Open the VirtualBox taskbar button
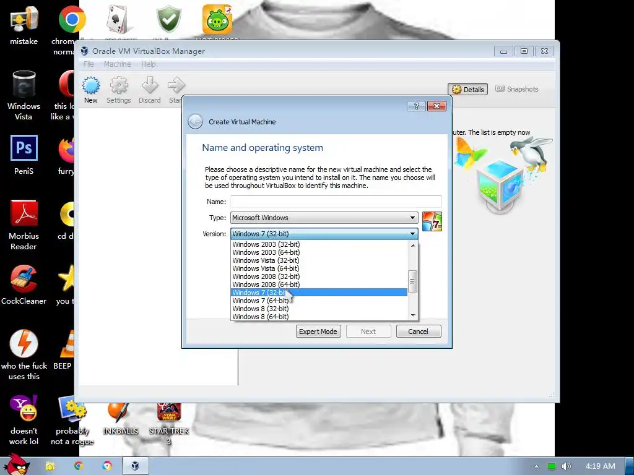 pos(135,466)
